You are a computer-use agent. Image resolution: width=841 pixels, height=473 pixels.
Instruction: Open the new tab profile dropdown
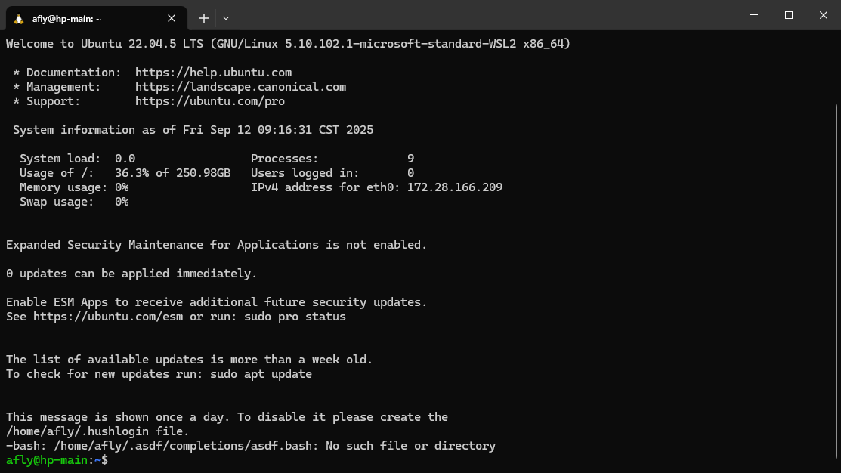(226, 18)
